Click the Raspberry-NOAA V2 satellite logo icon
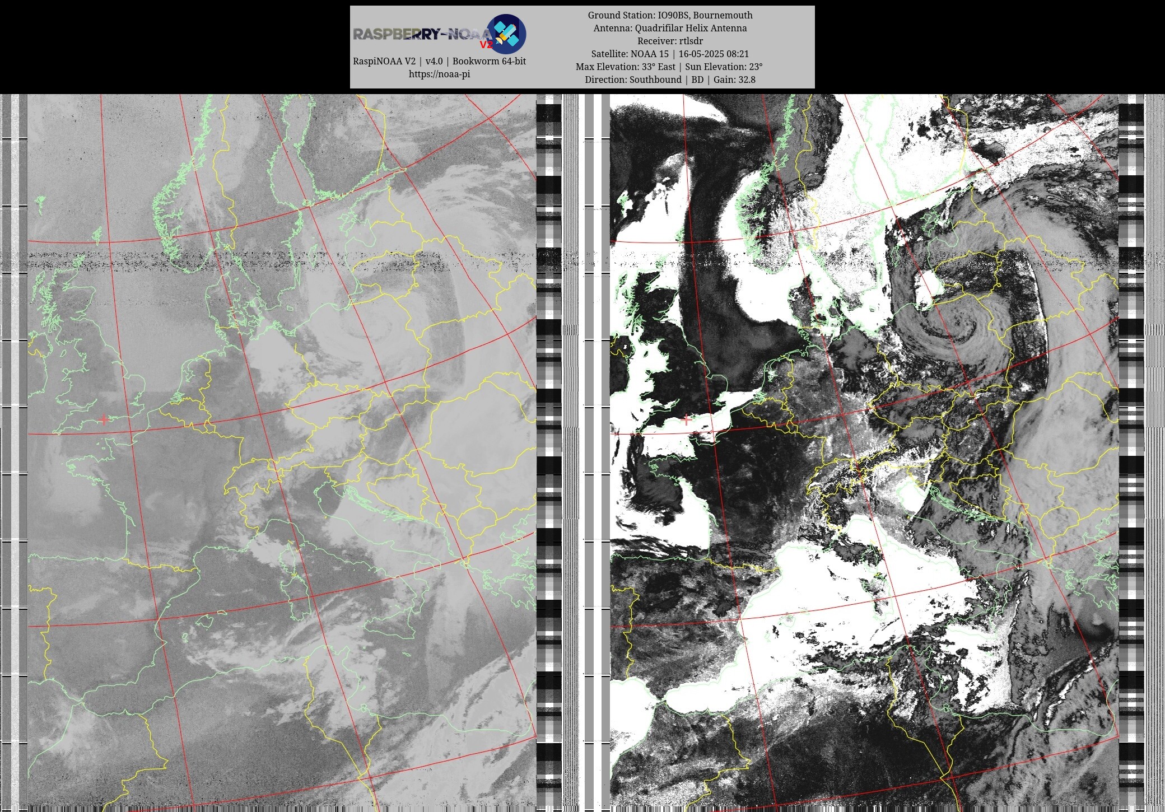 click(506, 34)
